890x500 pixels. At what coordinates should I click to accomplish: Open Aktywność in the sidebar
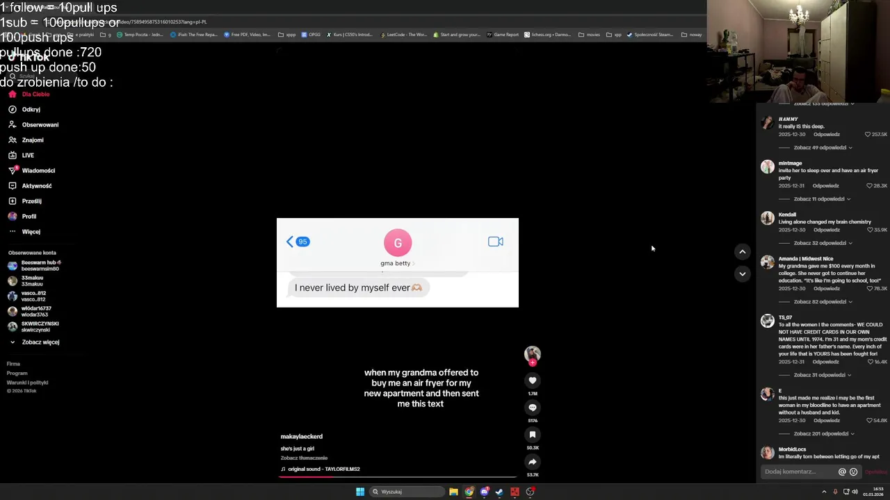[30, 186]
